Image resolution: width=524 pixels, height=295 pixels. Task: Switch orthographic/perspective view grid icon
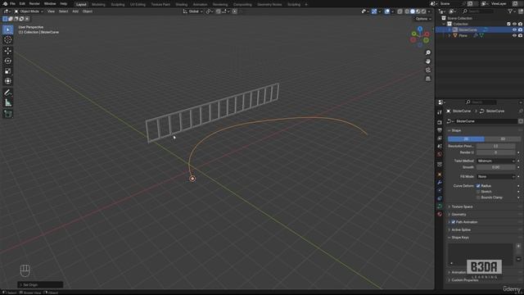[428, 79]
